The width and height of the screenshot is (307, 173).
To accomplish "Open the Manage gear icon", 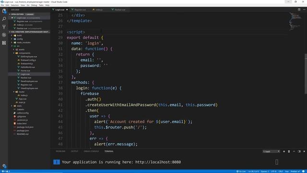I will (4, 166).
